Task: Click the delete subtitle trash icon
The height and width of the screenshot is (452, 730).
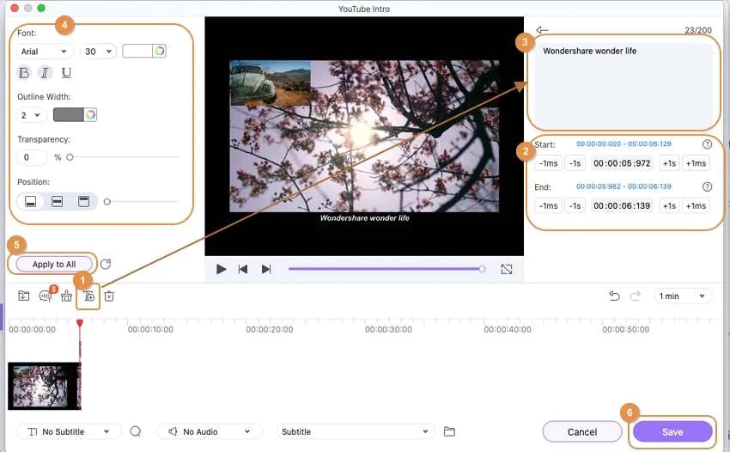Action: point(109,296)
